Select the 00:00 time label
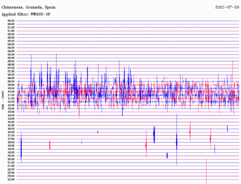Screen dimensions: 241x184 tap(11, 21)
